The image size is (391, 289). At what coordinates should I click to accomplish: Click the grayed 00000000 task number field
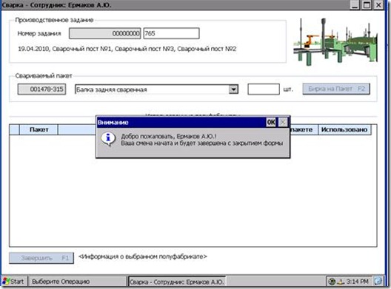pyautogui.click(x=104, y=33)
